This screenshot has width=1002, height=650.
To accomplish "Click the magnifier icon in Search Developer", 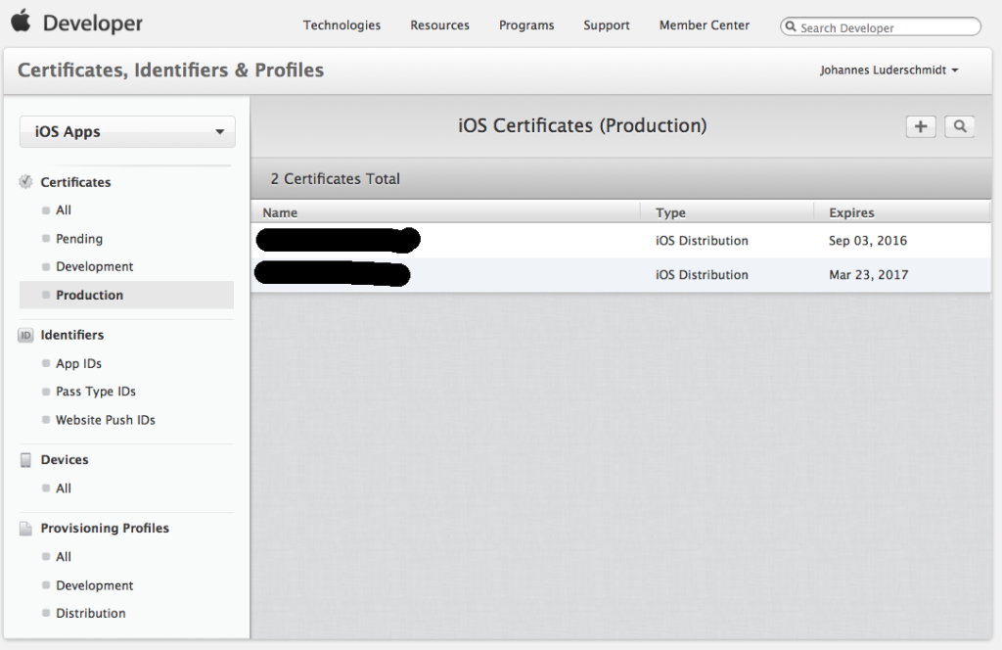I will tap(791, 26).
